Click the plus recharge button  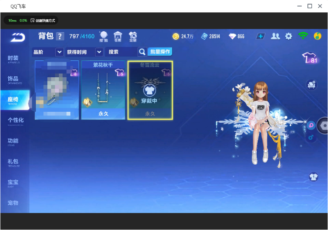coord(260,36)
